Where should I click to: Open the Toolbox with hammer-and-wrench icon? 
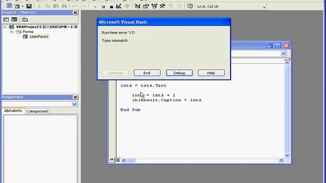(x=162, y=6)
